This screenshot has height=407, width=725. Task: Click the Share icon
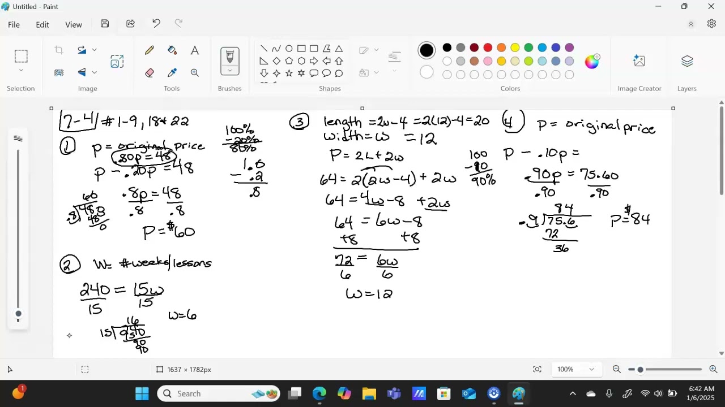pyautogui.click(x=130, y=24)
